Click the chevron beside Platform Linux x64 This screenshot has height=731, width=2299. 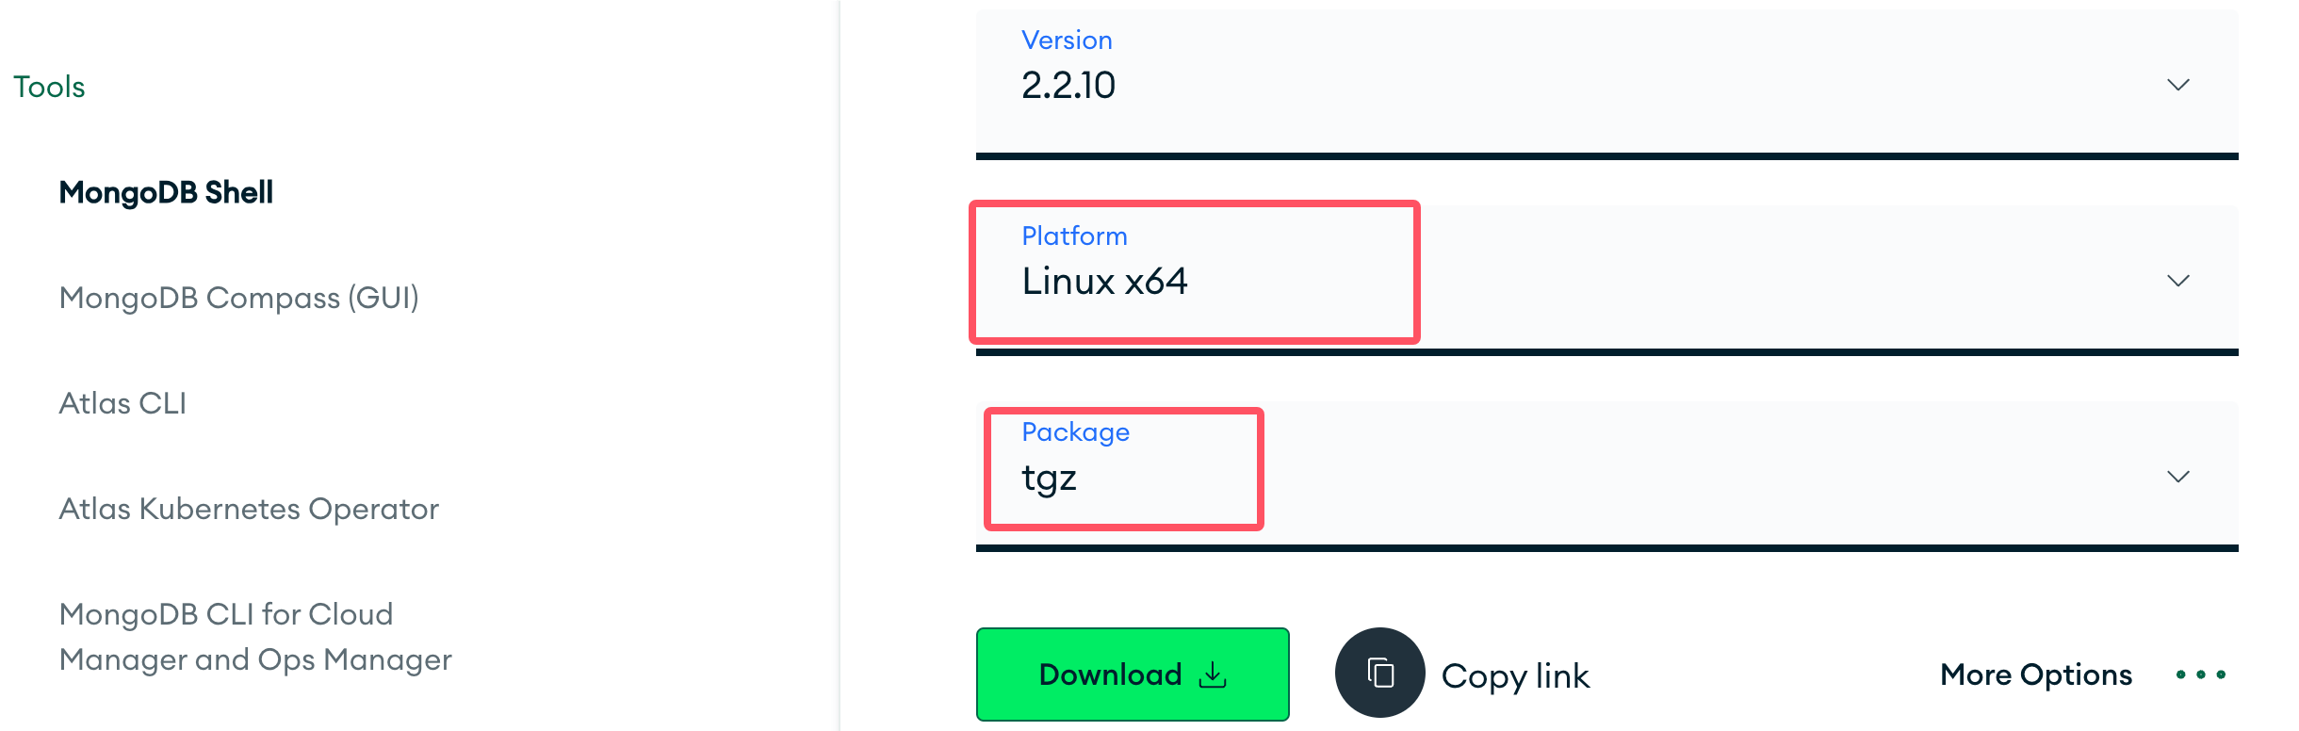(2179, 280)
